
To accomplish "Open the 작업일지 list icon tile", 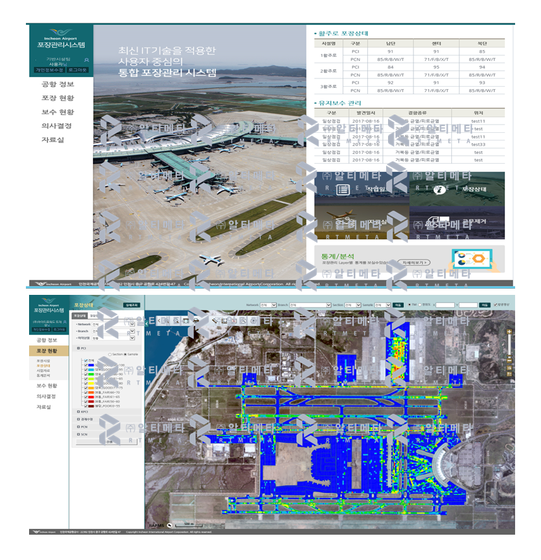I will click(343, 189).
